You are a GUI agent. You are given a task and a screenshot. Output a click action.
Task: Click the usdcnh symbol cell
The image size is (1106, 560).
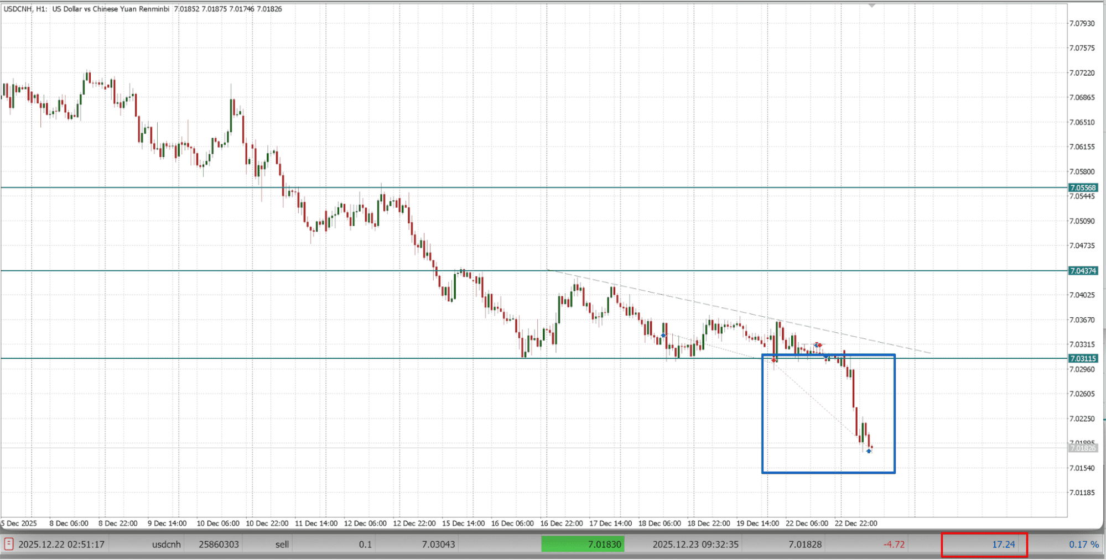[167, 545]
